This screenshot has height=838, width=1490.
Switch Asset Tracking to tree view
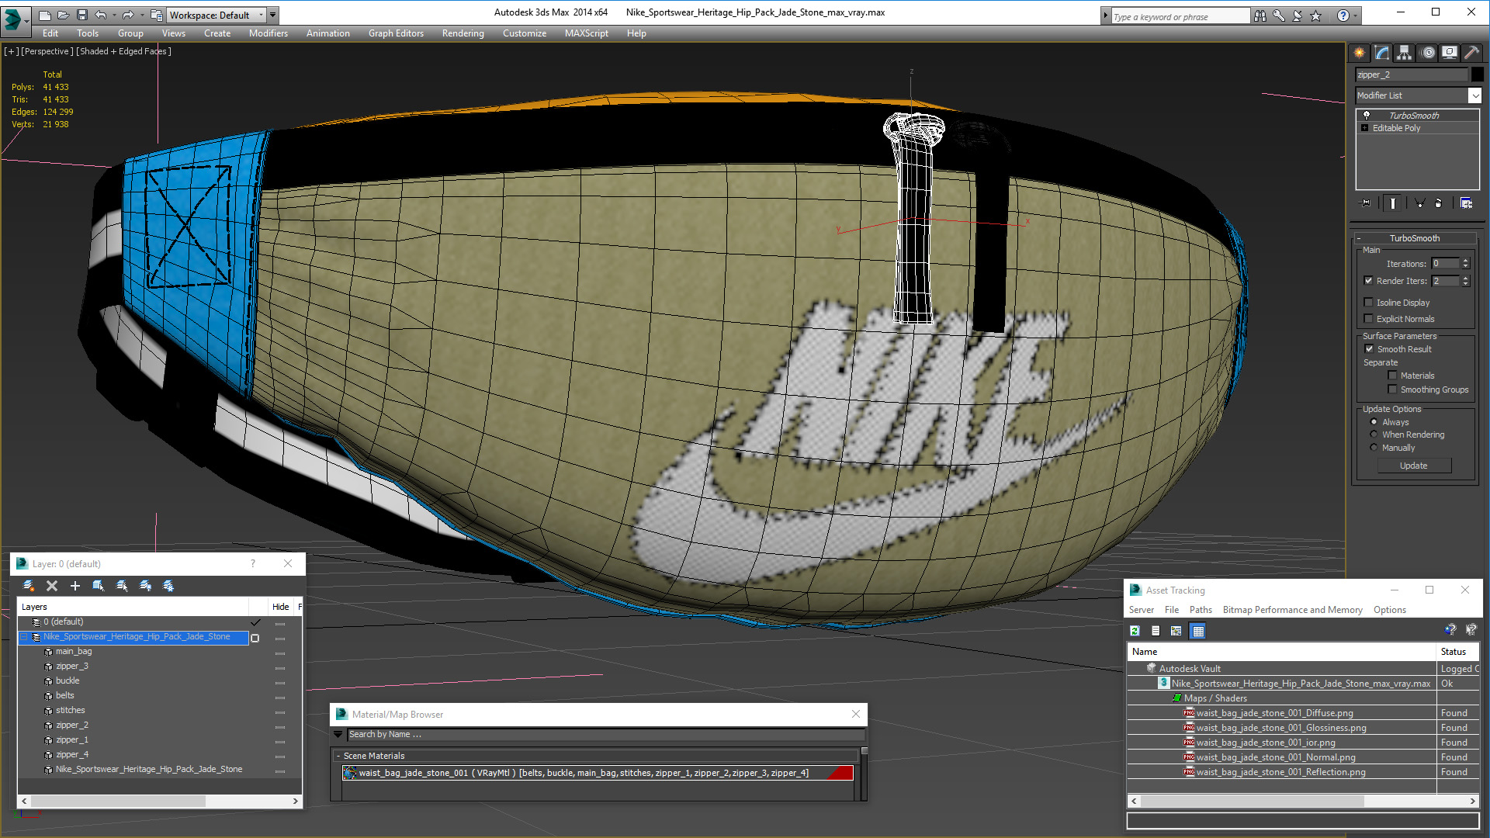[x=1176, y=631]
